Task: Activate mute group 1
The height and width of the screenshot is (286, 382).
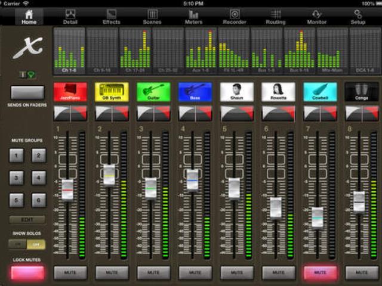Action: [16, 156]
